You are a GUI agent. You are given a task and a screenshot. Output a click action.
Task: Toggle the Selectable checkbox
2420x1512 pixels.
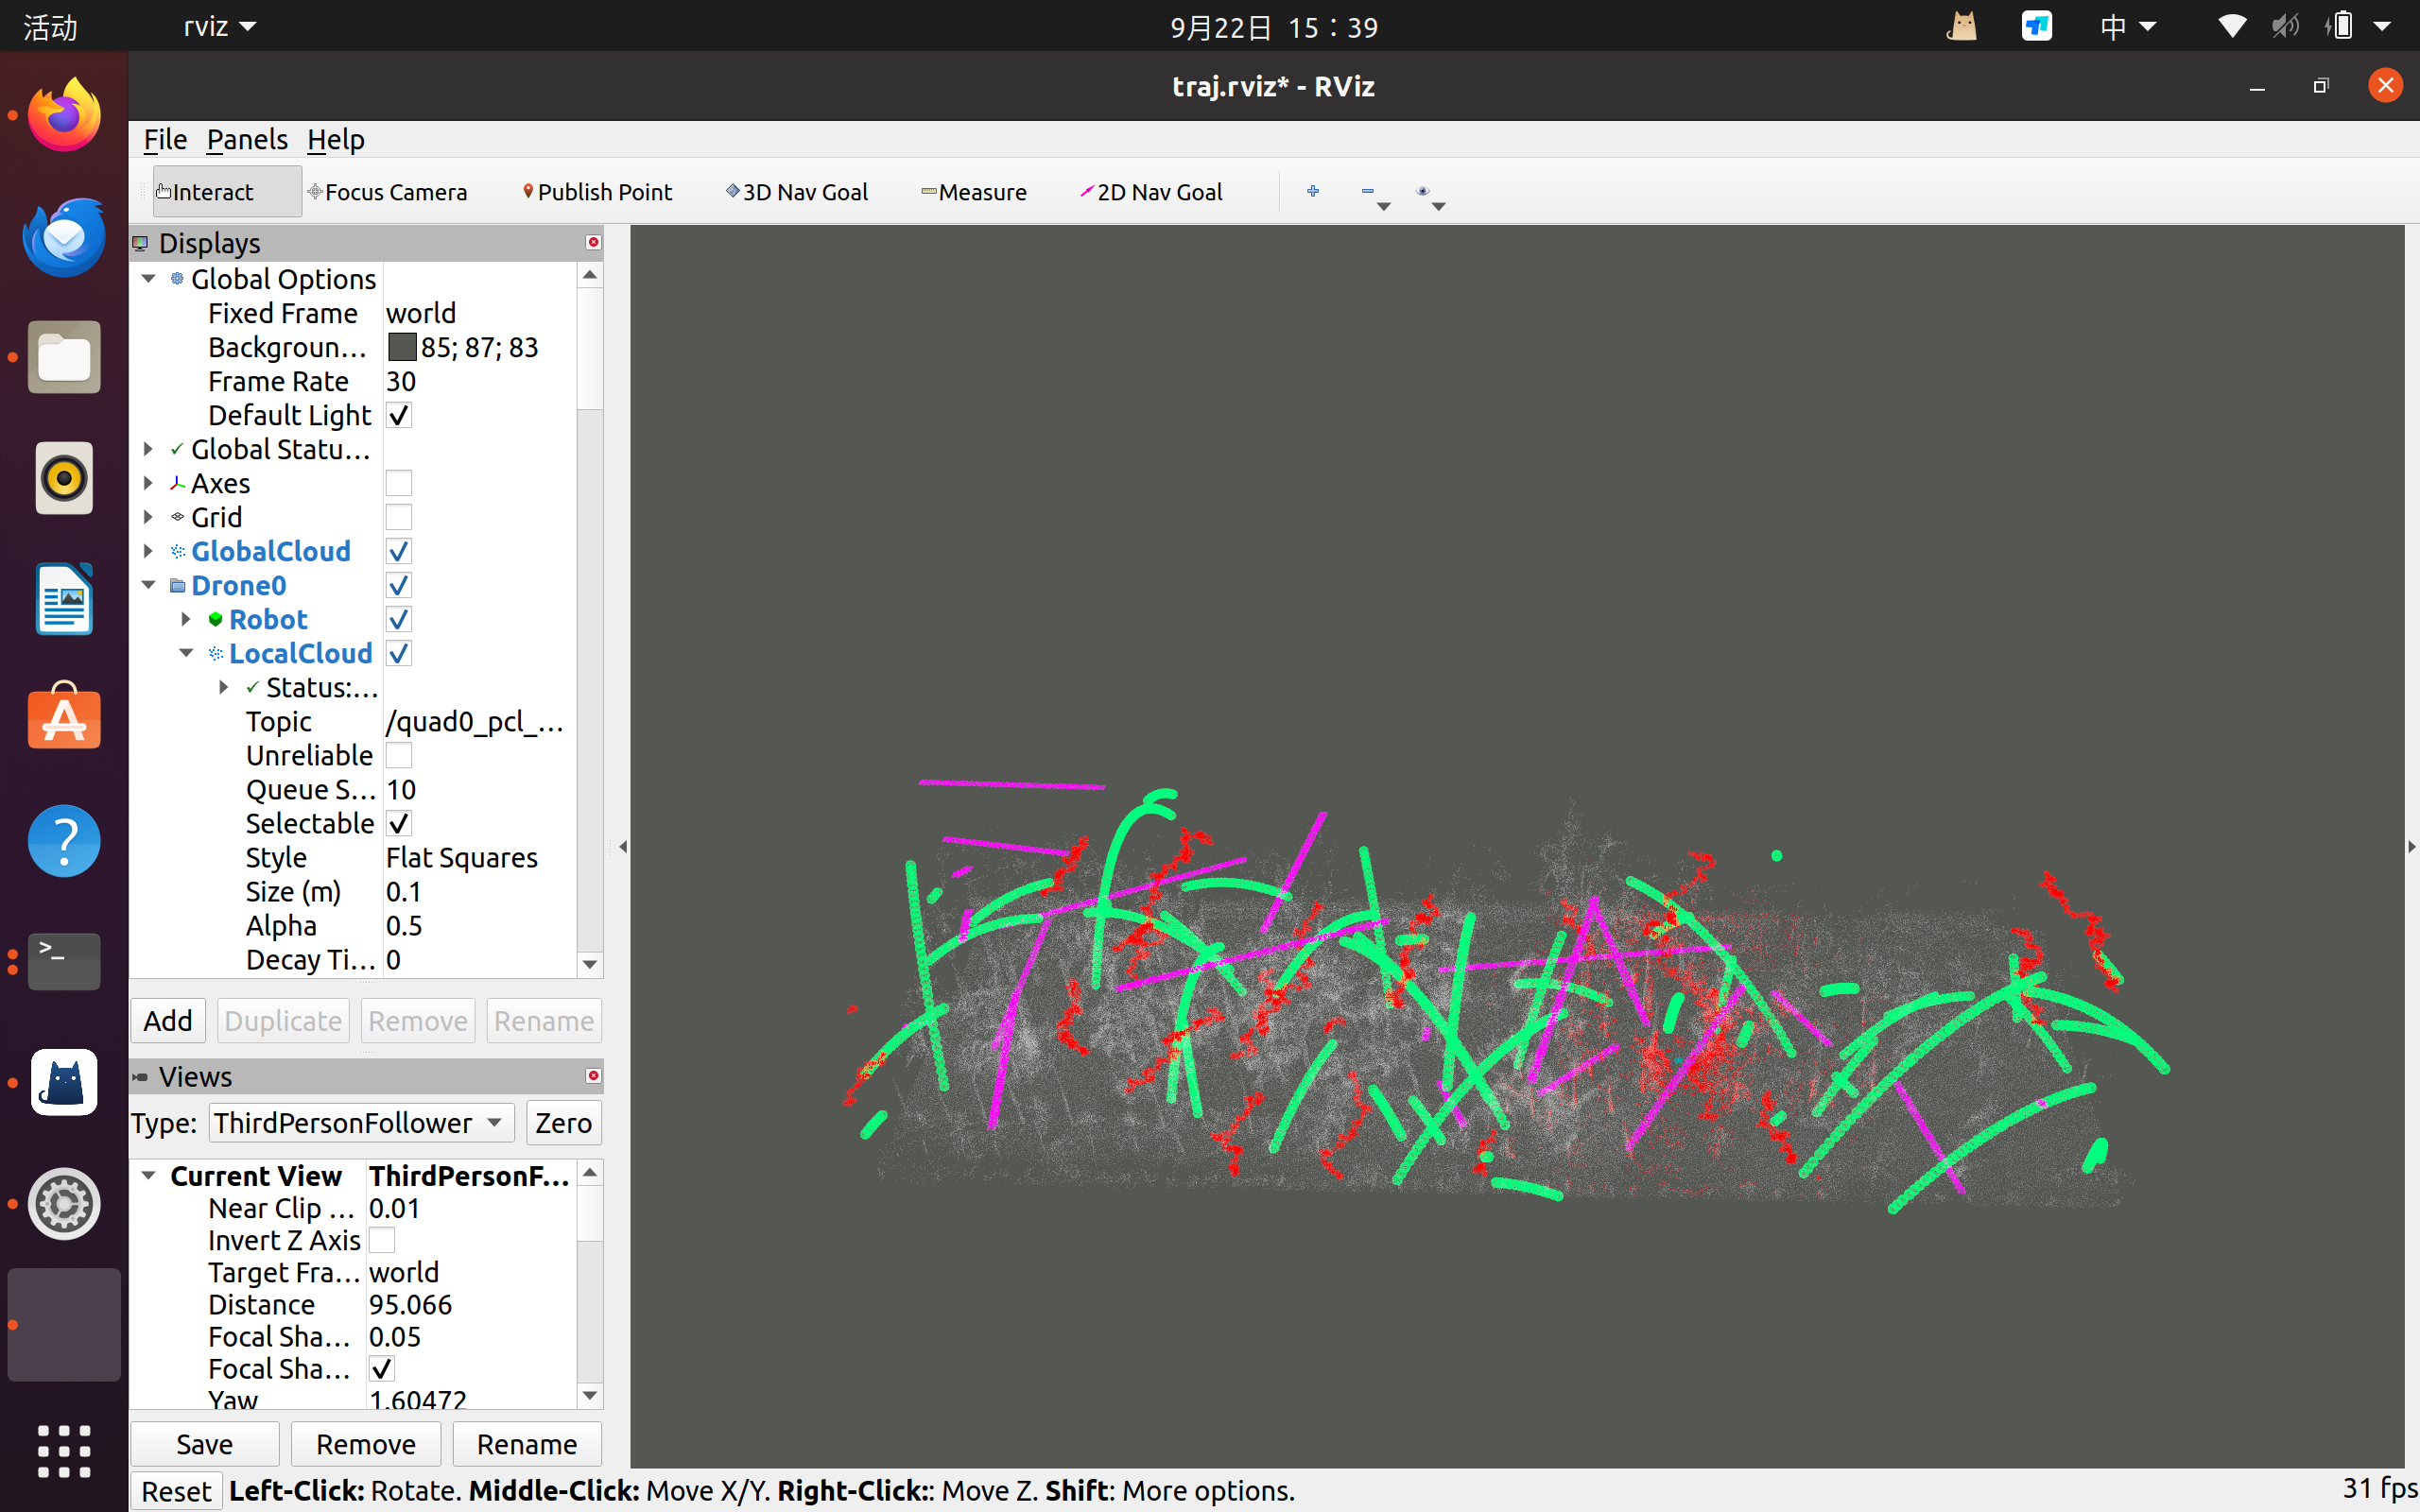click(399, 823)
